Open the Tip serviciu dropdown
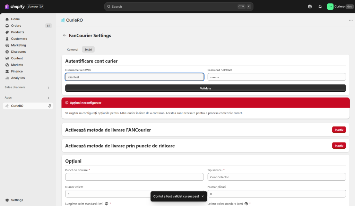The width and height of the screenshot is (355, 206). pyautogui.click(x=277, y=177)
